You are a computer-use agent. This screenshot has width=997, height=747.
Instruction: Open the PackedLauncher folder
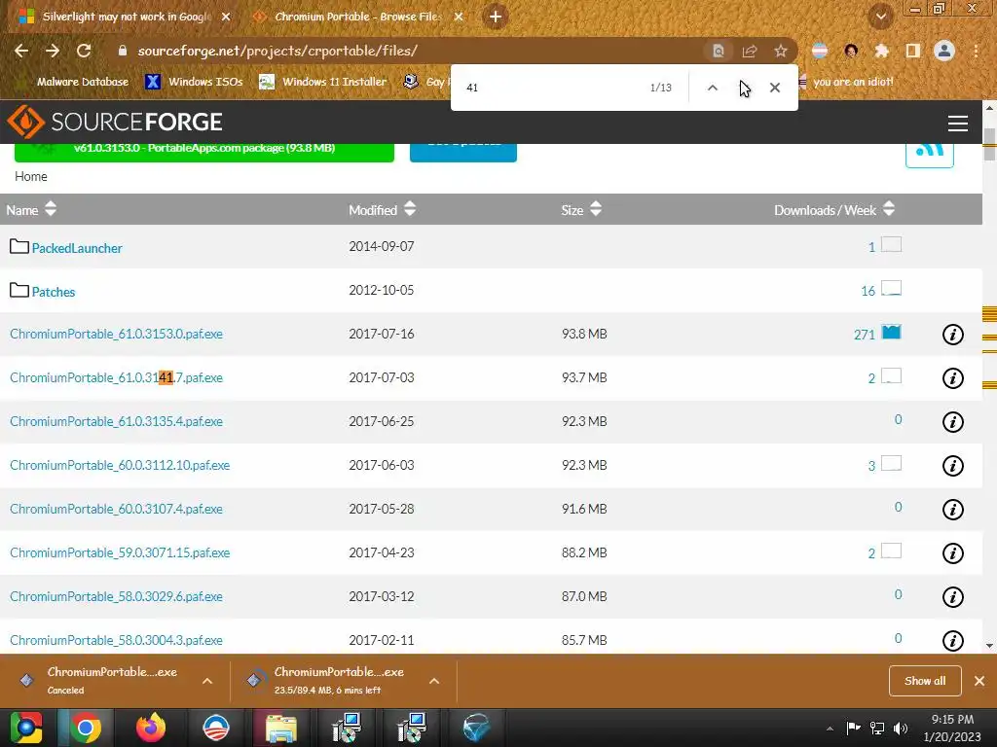pyautogui.click(x=77, y=248)
